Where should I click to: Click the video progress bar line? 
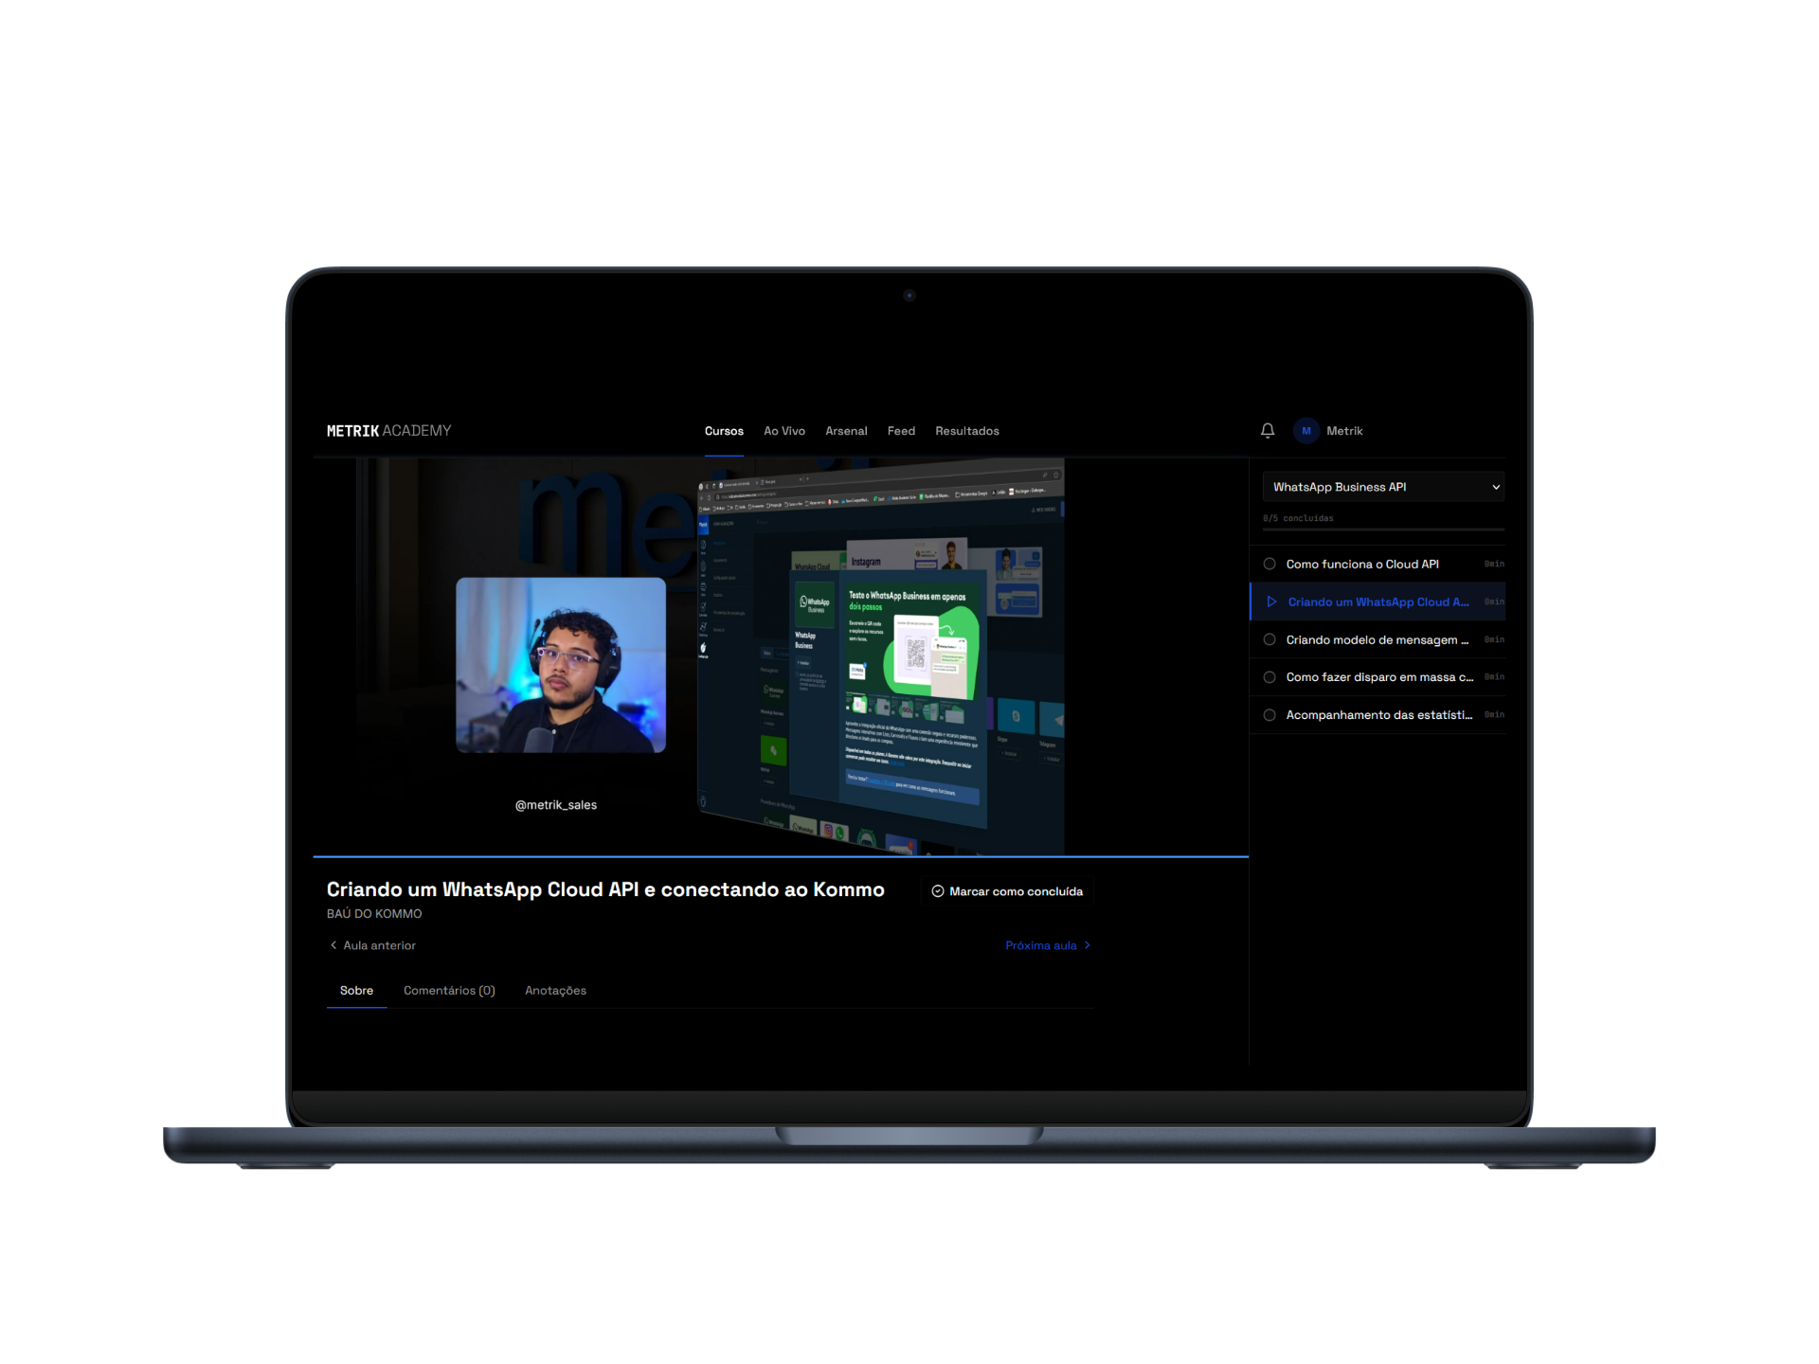coord(781,856)
